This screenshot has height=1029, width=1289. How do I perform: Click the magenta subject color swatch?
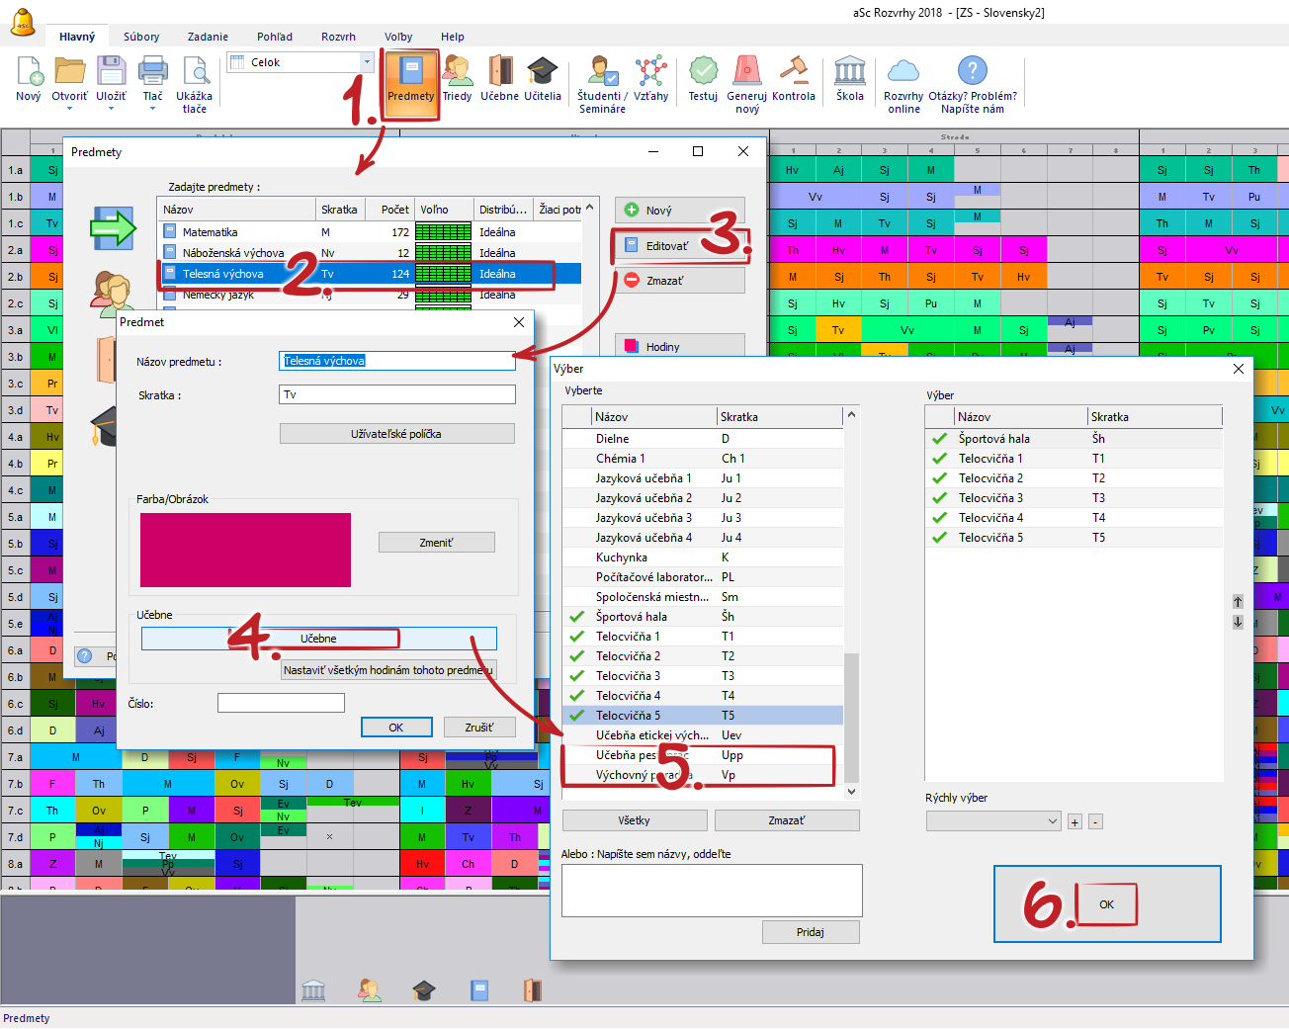[245, 550]
